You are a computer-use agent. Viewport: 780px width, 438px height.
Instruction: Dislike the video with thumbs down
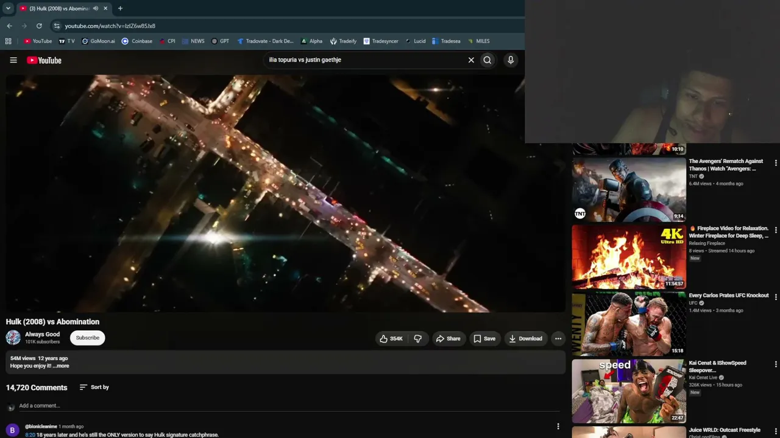pyautogui.click(x=418, y=338)
